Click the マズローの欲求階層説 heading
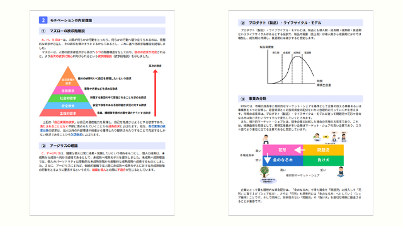This screenshot has height=226, width=403. pyautogui.click(x=67, y=31)
